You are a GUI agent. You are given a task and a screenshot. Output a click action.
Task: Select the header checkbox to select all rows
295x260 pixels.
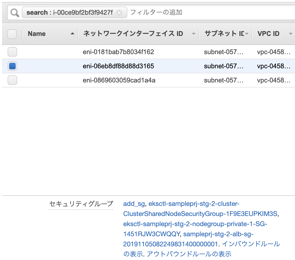12,34
